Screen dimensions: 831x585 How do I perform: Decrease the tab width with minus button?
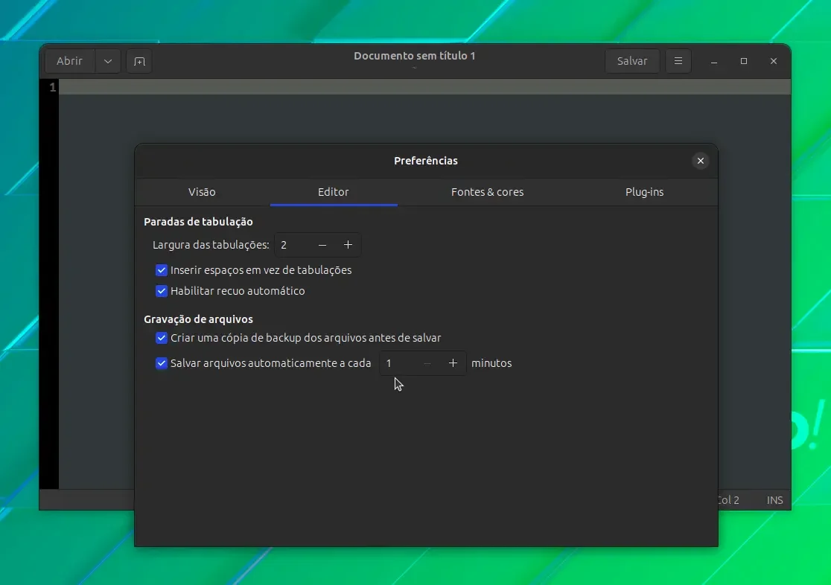coord(322,245)
